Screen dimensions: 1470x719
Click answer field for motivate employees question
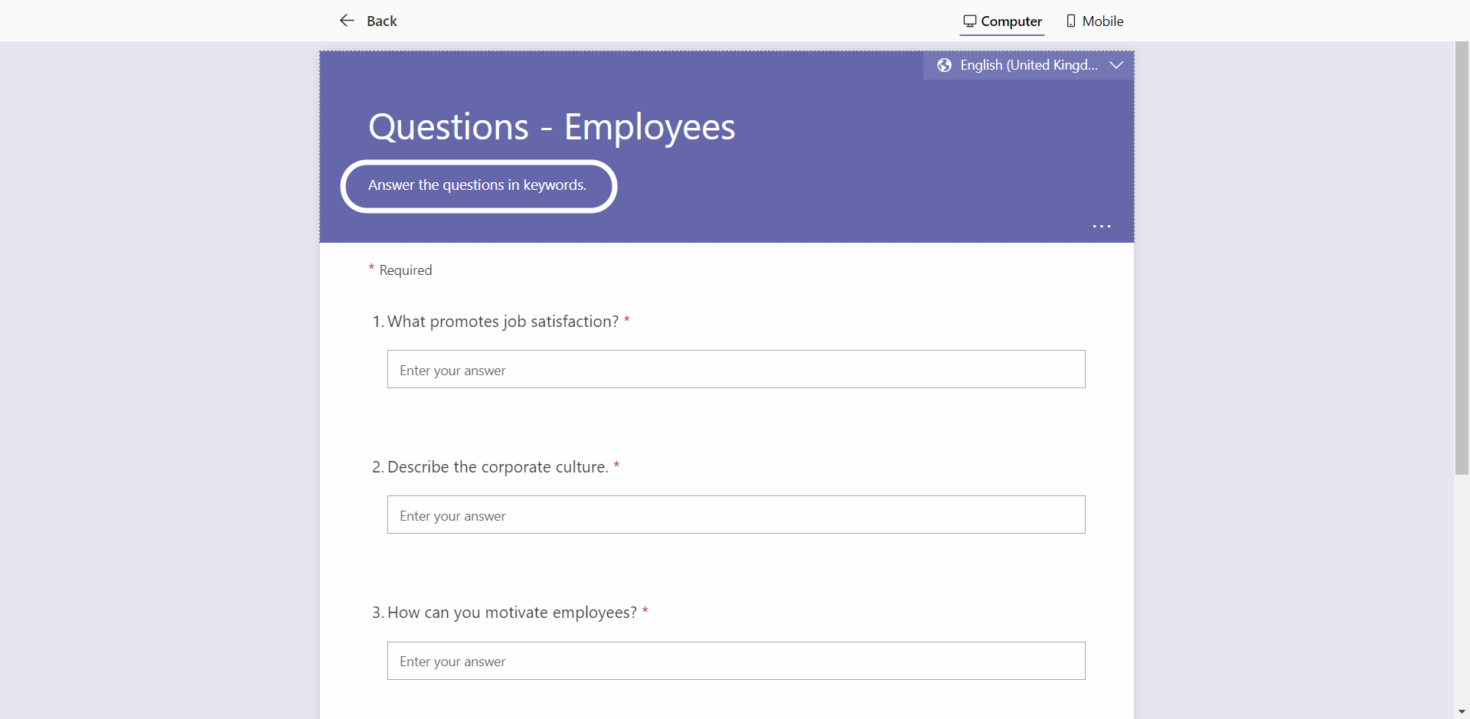tap(736, 661)
